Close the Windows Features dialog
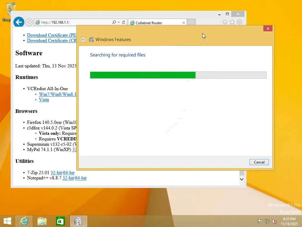302x227 pixels. (x=268, y=28)
